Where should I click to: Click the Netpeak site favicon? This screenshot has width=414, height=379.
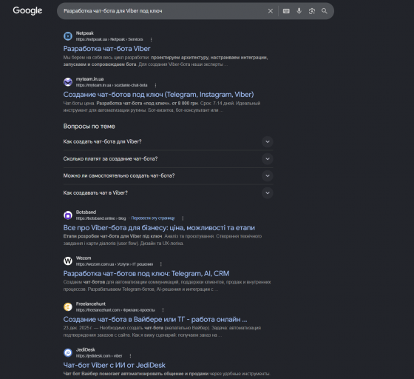coord(68,36)
